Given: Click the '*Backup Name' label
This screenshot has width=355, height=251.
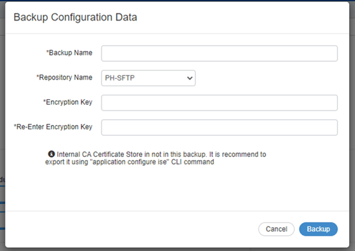Looking at the screenshot, I should pos(69,52).
